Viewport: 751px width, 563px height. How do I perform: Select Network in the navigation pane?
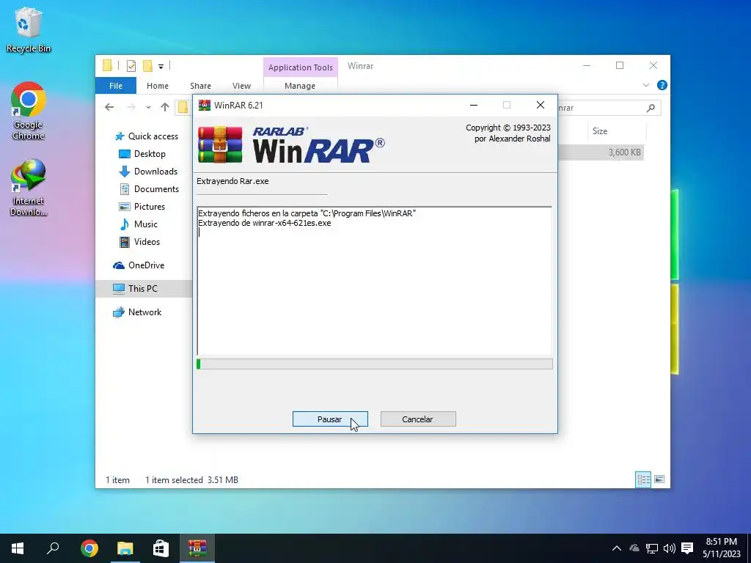[x=137, y=312]
